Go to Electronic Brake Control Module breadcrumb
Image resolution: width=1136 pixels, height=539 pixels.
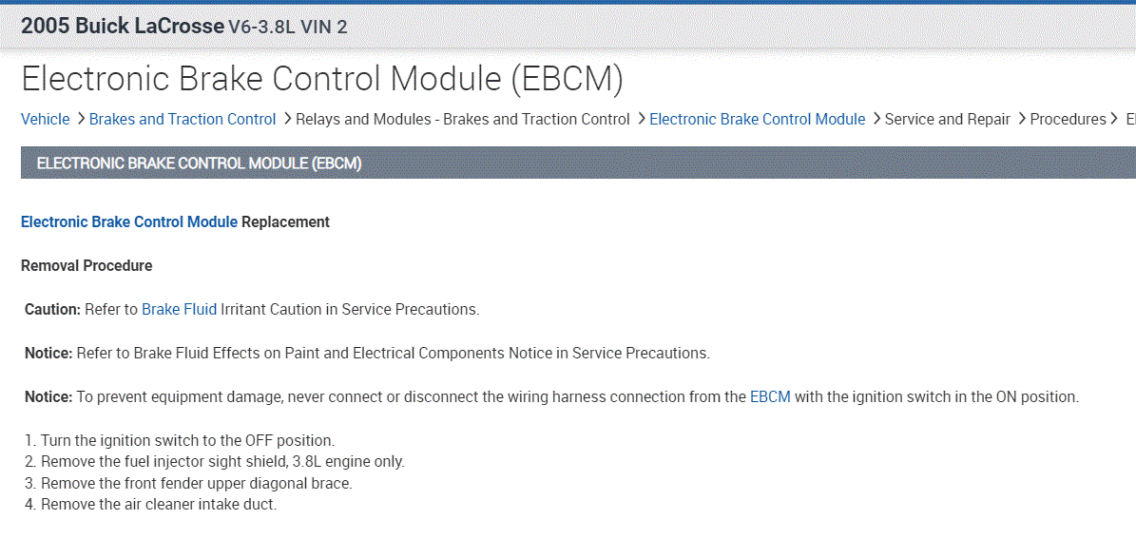757,120
